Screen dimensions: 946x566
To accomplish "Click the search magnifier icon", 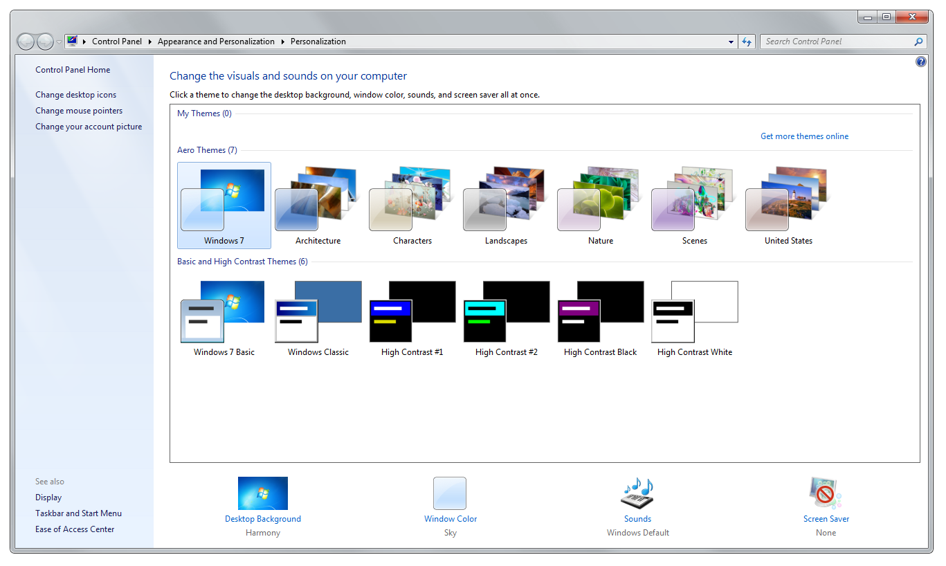I will tap(919, 42).
